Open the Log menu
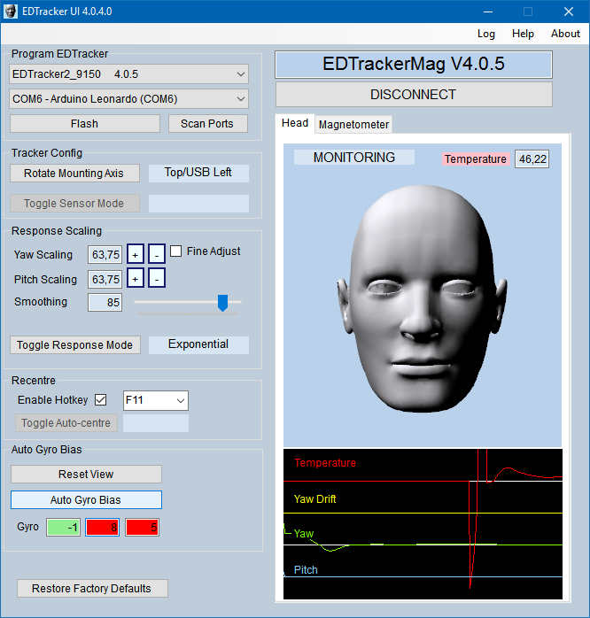Screen dimensions: 590x618 485,34
